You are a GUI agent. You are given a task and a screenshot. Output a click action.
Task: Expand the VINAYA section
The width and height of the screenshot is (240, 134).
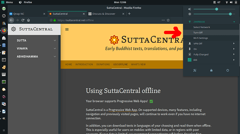37,48
